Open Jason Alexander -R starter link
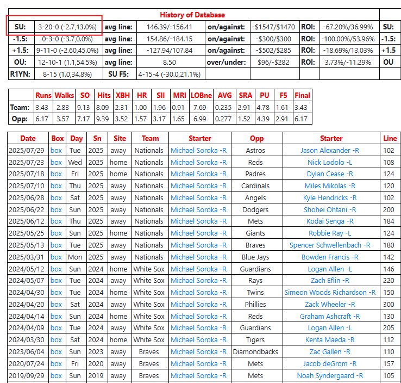The image size is (401, 383). click(330, 150)
